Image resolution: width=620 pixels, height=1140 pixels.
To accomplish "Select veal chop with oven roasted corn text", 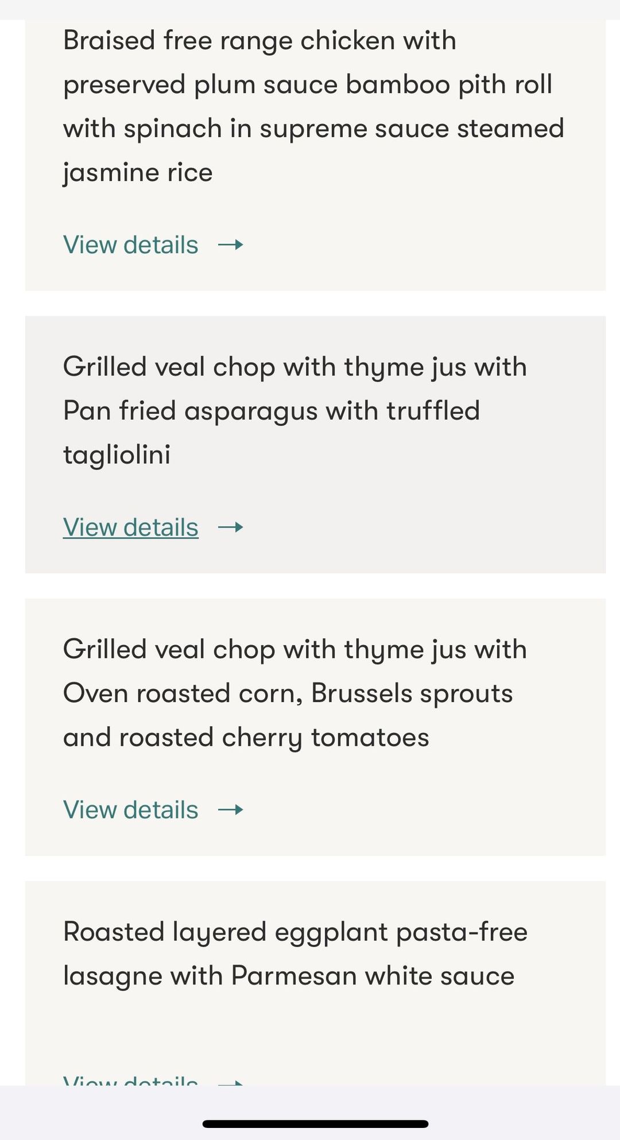I will (x=295, y=693).
